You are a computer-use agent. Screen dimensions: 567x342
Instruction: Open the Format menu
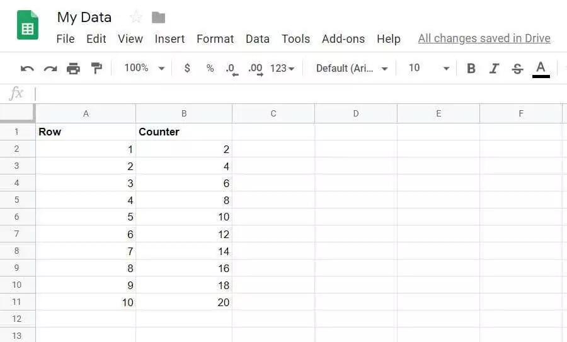coord(215,39)
